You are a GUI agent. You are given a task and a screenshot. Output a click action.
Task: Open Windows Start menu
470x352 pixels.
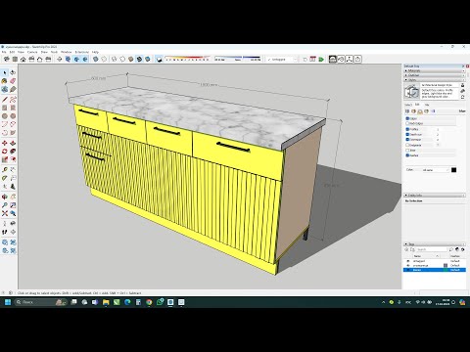click(8, 302)
